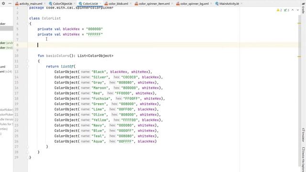Open the color_spinner_item.xml tab
The width and height of the screenshot is (306, 172).
[154, 4]
